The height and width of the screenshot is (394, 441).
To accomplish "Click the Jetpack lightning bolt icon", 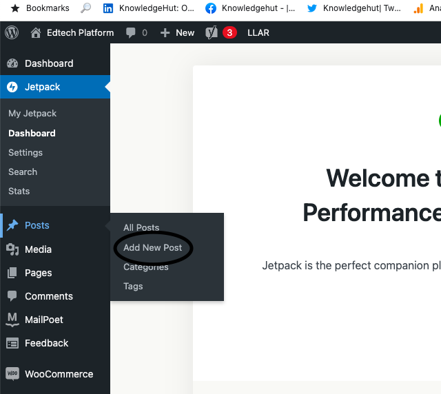I will tap(12, 87).
